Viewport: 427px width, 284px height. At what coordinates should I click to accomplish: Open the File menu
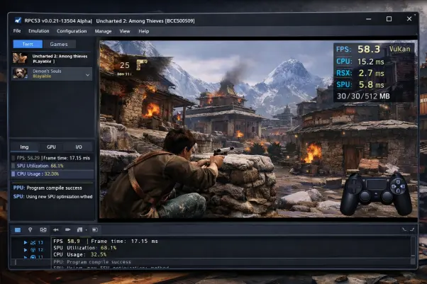[17, 31]
